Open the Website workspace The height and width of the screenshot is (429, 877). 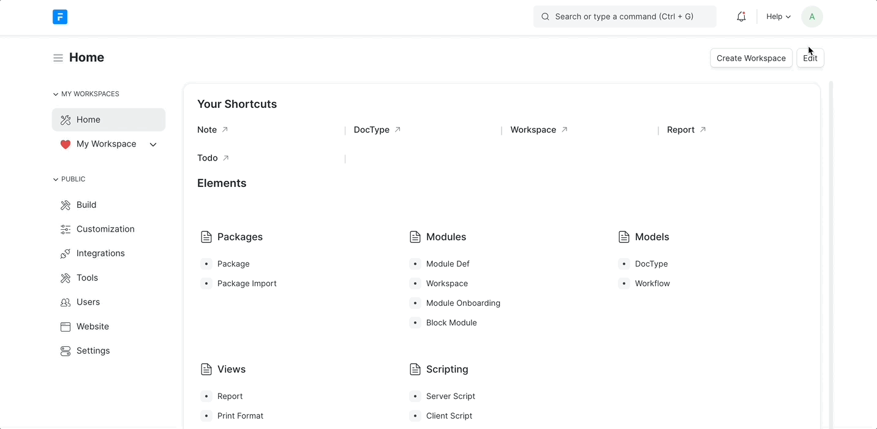(92, 327)
